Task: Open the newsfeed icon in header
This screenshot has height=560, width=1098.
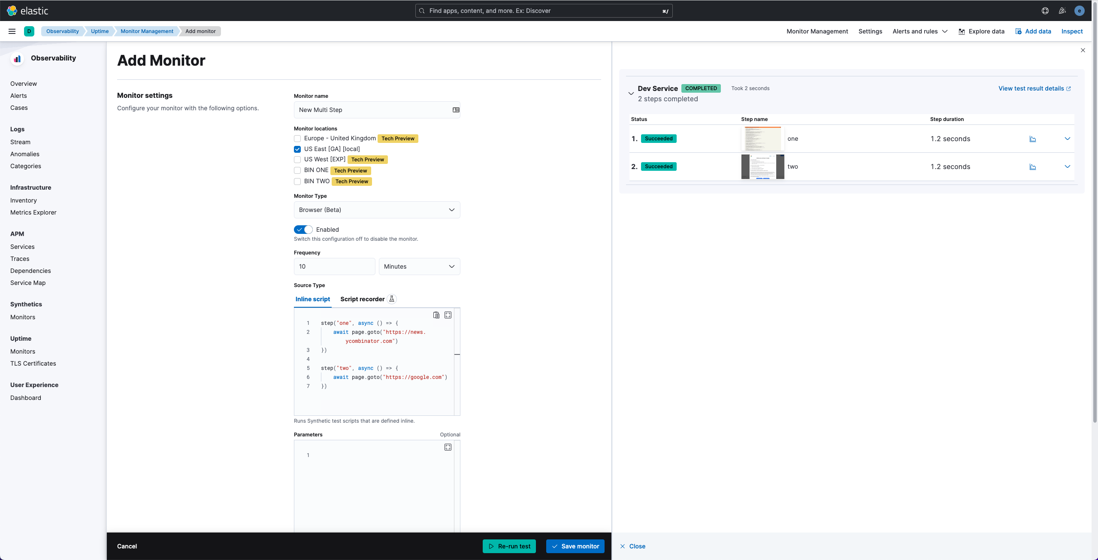Action: (1062, 11)
